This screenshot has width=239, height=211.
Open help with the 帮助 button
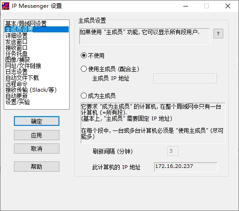(x=37, y=167)
